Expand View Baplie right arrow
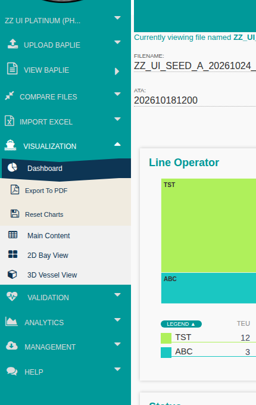This screenshot has width=256, height=405. pyautogui.click(x=117, y=71)
